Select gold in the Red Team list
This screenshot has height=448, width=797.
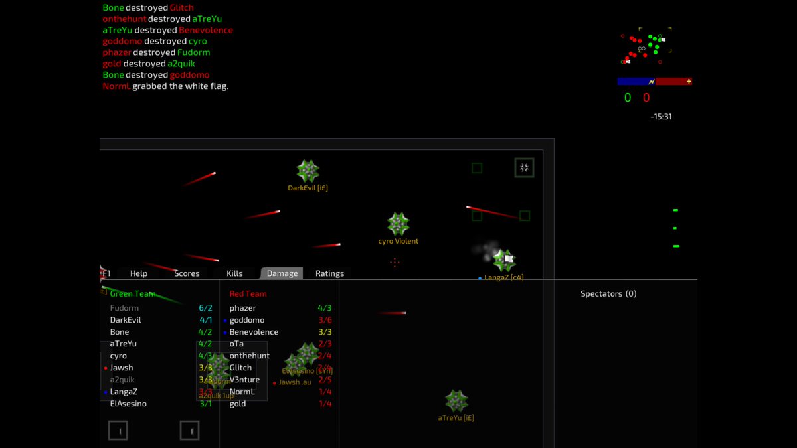pyautogui.click(x=238, y=404)
